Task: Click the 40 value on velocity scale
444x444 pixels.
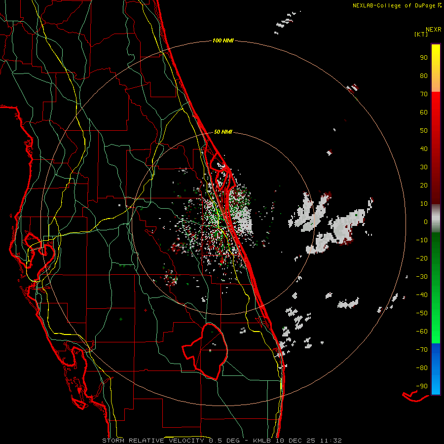Action: tap(424, 148)
